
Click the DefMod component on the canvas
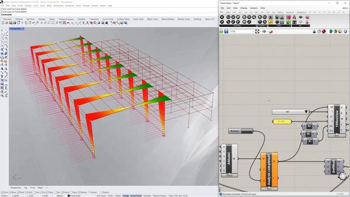pos(334,166)
